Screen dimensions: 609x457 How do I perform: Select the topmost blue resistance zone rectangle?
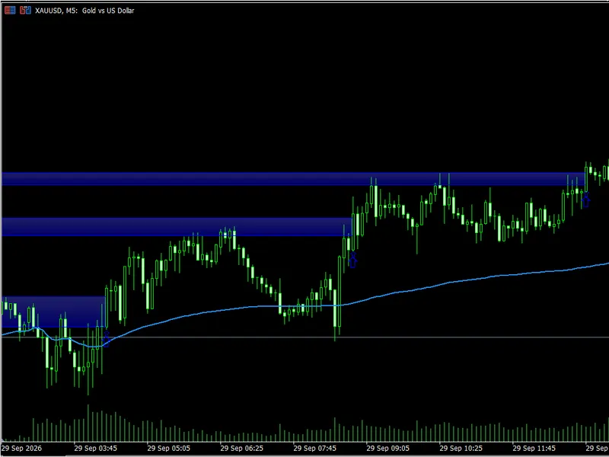click(293, 179)
